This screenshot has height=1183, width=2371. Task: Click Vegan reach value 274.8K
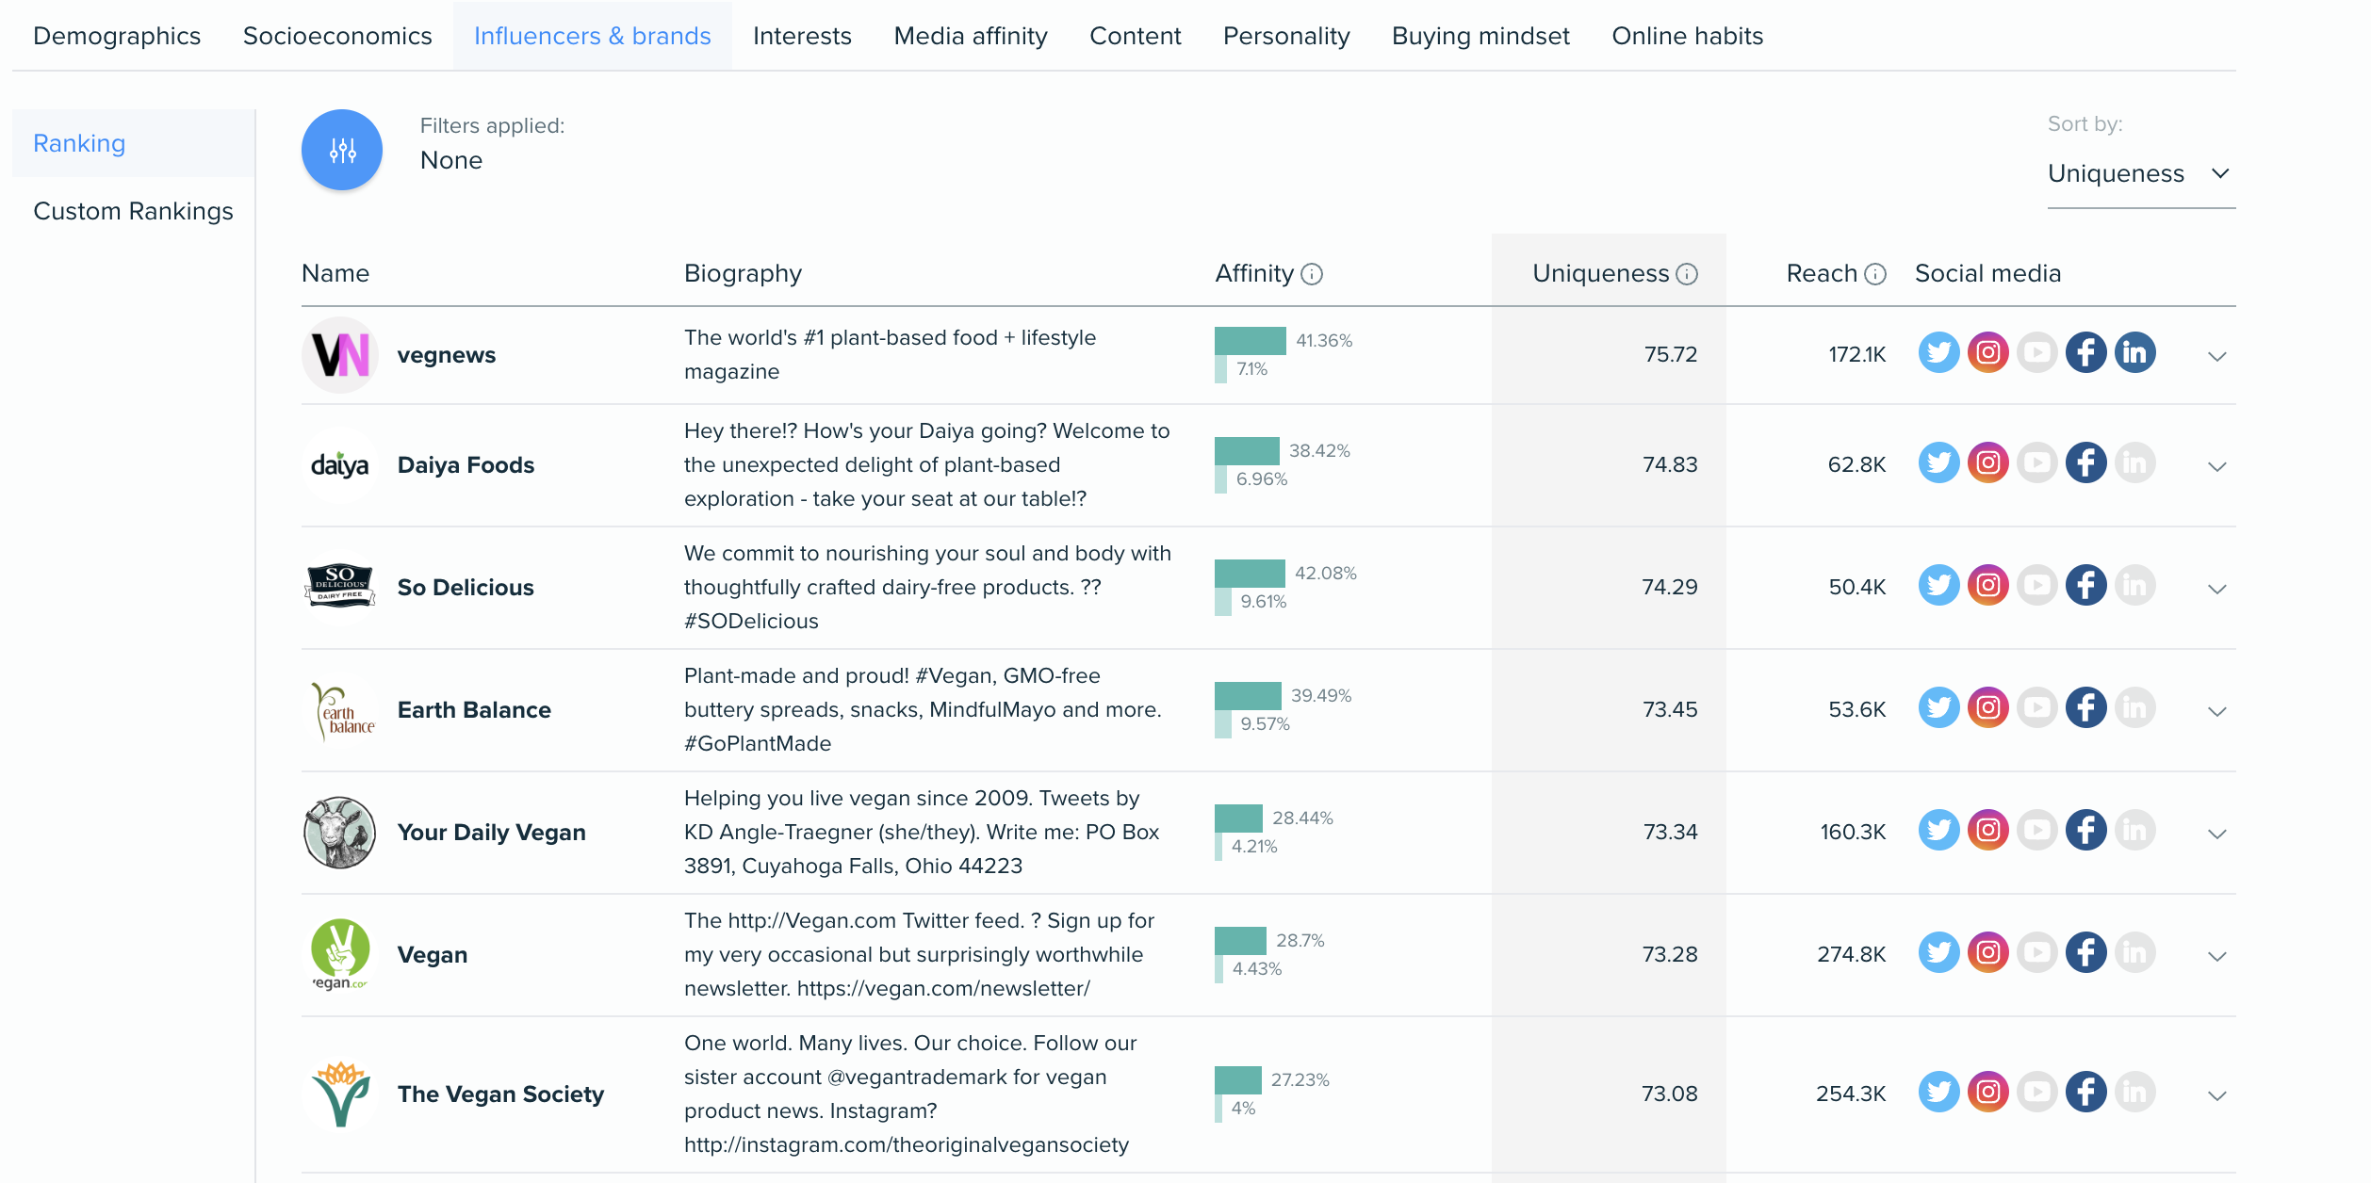1852,955
